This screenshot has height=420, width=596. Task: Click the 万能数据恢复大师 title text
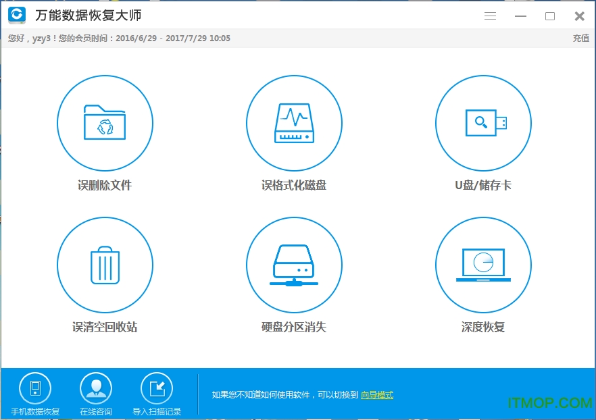pyautogui.click(x=87, y=16)
